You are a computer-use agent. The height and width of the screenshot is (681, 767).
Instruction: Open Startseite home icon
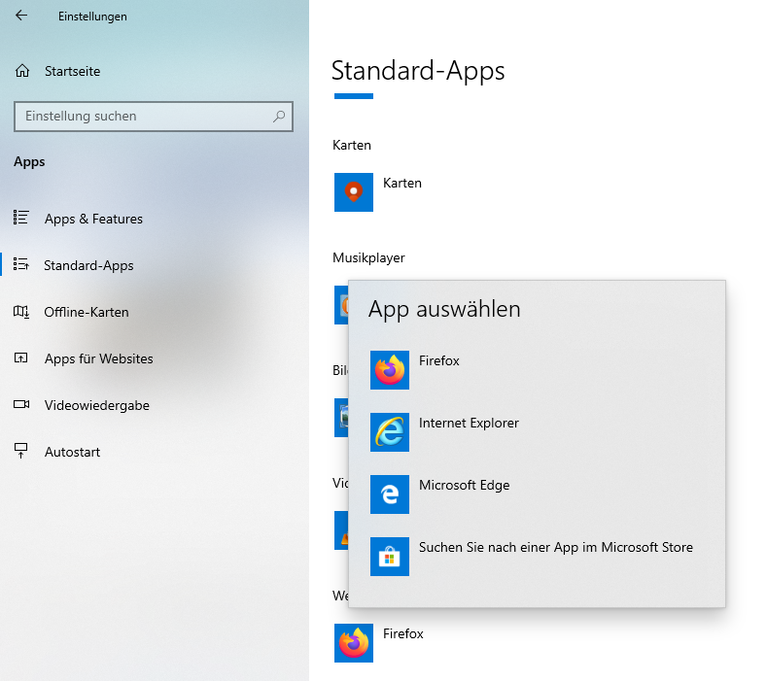pyautogui.click(x=22, y=71)
